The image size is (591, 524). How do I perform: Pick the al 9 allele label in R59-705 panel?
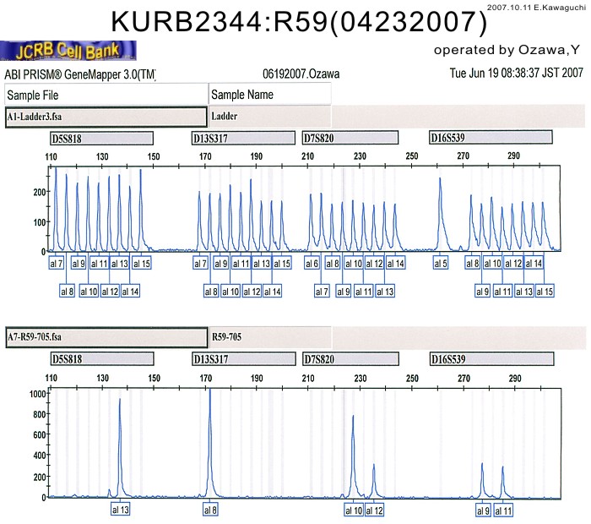[483, 510]
